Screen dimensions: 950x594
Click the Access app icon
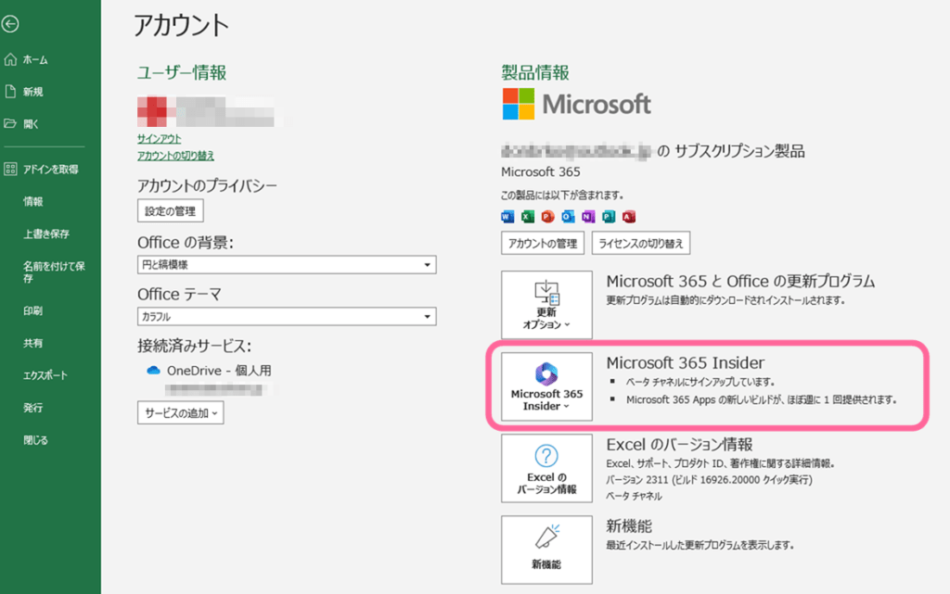(629, 217)
